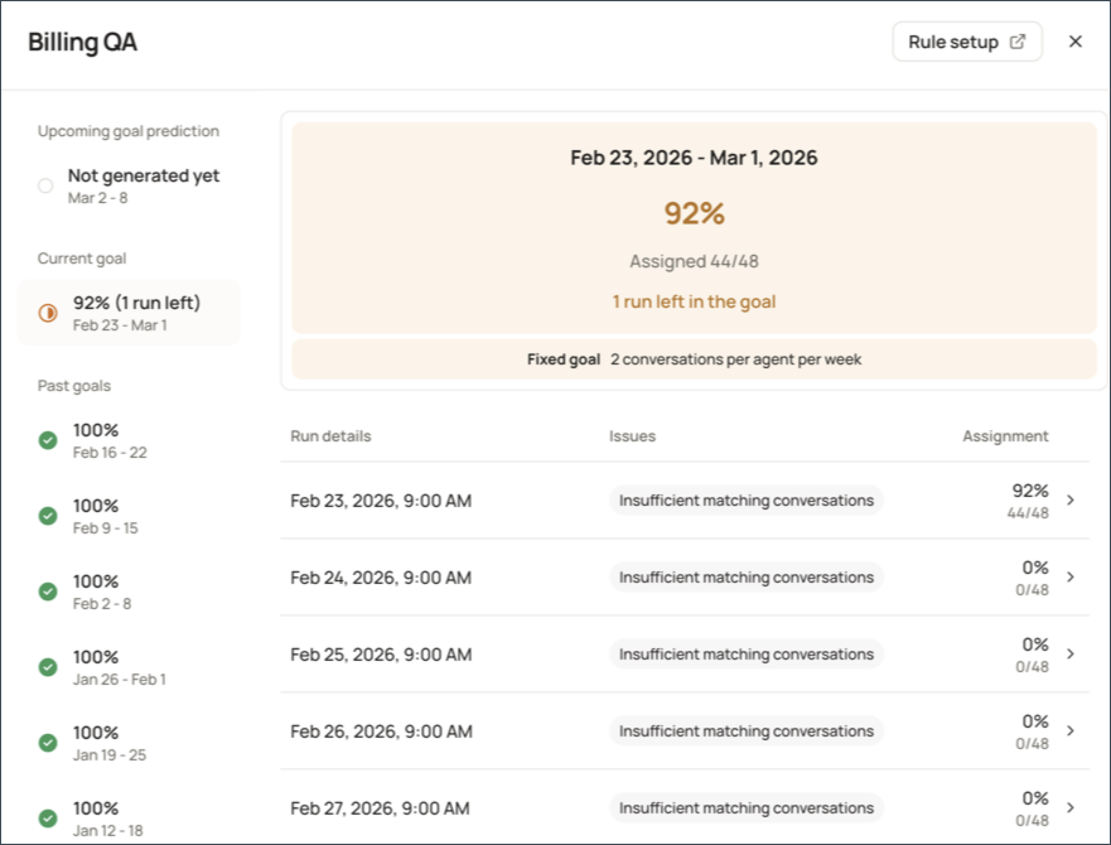Click the large 92% goal summary
1111x845 pixels.
click(694, 213)
